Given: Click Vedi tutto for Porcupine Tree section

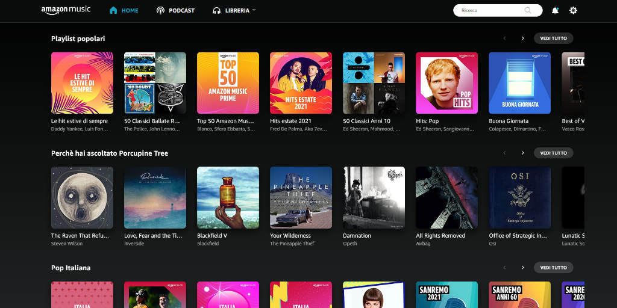Looking at the screenshot, I should point(553,153).
